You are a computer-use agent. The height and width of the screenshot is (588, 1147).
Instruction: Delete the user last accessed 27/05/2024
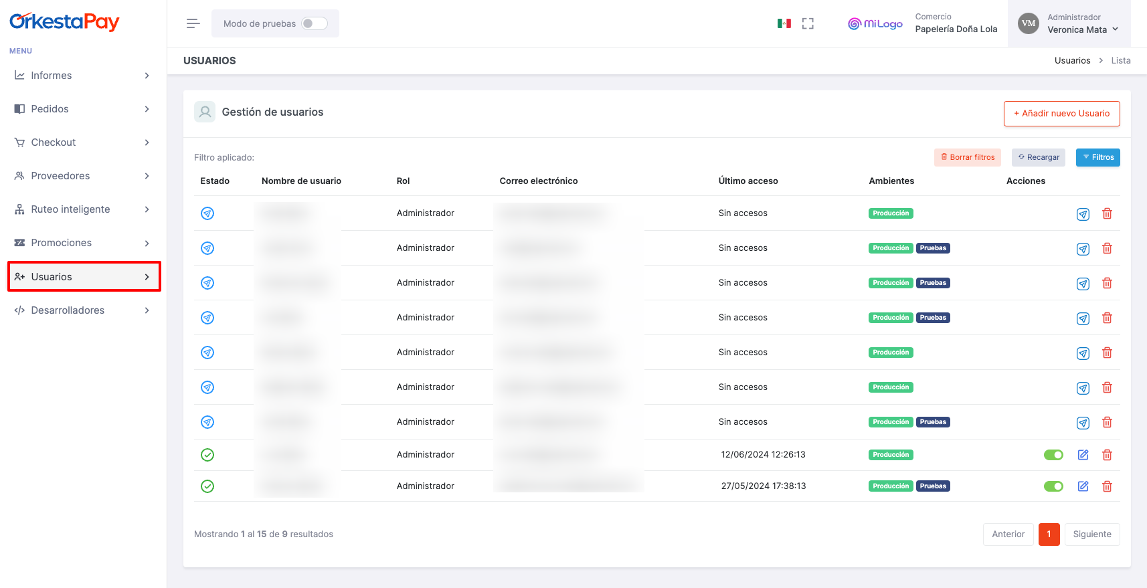pos(1108,486)
